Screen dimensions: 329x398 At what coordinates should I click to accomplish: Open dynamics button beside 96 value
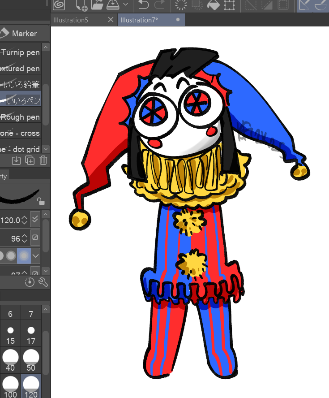click(35, 238)
